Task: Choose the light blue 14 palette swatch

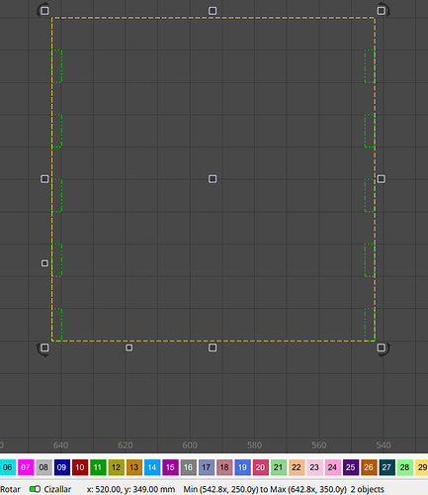Action: (152, 467)
